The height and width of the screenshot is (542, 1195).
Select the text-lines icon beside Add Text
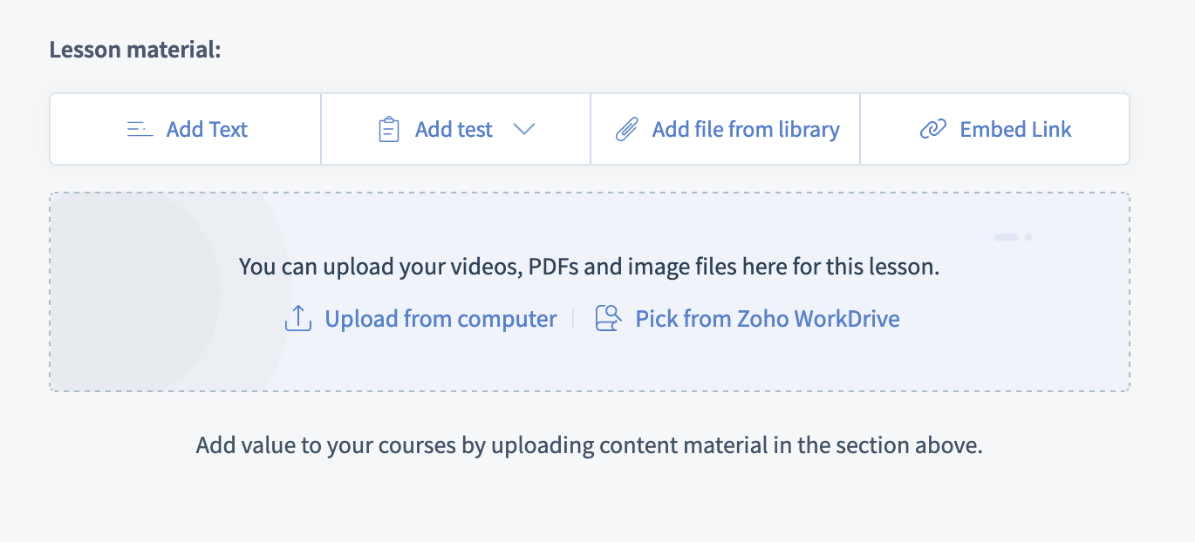click(139, 128)
